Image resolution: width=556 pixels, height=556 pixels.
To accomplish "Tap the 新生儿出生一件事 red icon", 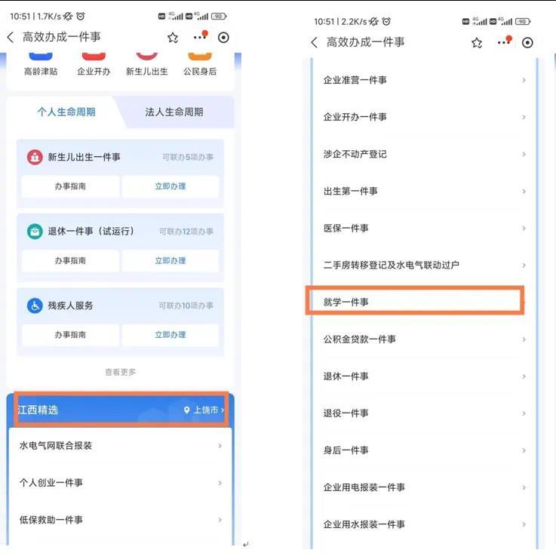I will click(35, 157).
